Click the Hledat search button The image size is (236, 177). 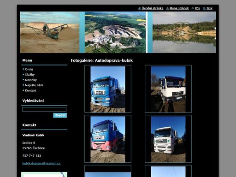tap(60, 115)
